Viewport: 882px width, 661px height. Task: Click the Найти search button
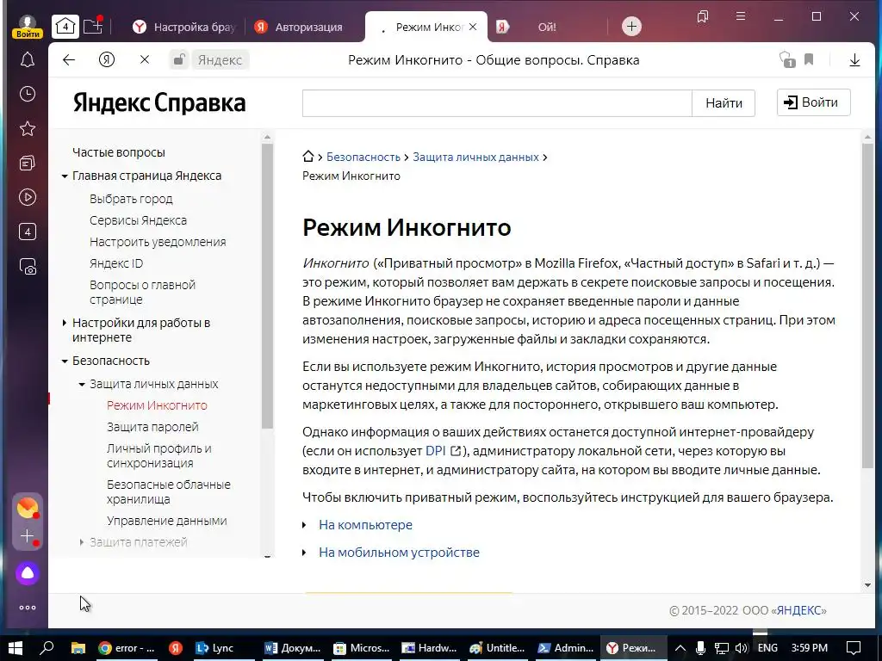coord(724,103)
